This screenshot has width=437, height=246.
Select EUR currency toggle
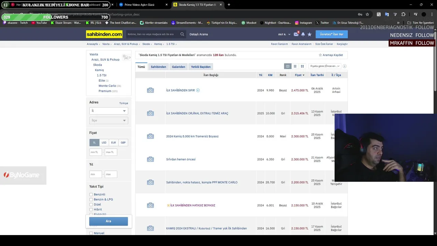coord(113,142)
